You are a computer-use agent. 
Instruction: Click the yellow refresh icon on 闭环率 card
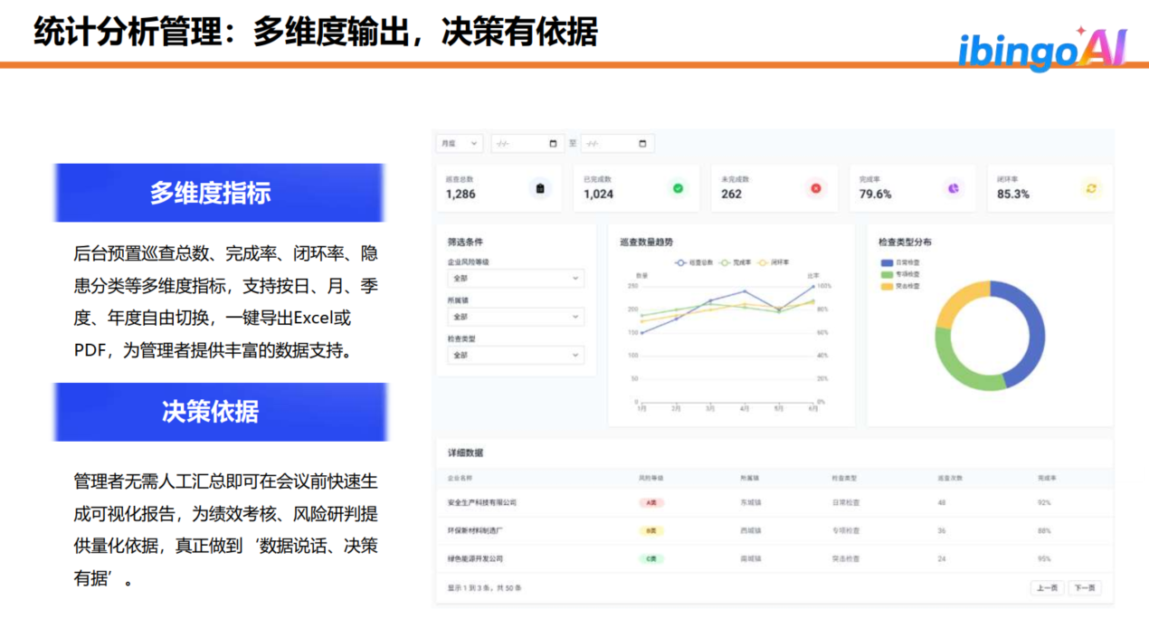coord(1091,188)
